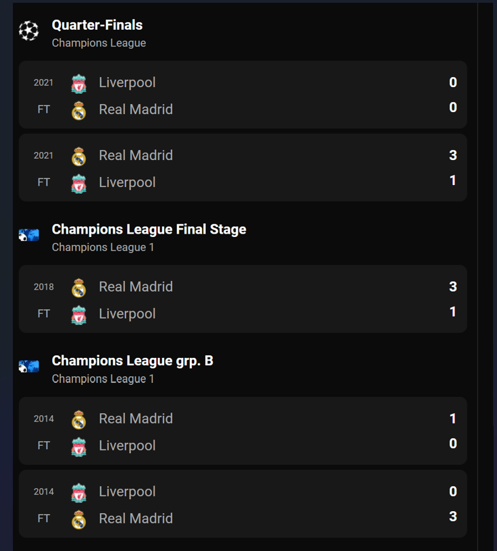Open the 2014 Real Madrid 1-0 Liverpool match
Screen dimensions: 497x551
point(270,431)
